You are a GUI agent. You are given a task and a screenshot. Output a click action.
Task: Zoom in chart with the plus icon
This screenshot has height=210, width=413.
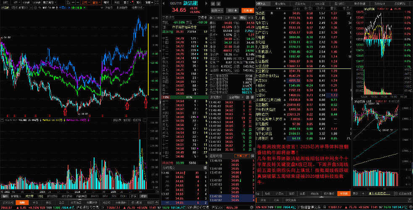pos(73,3)
